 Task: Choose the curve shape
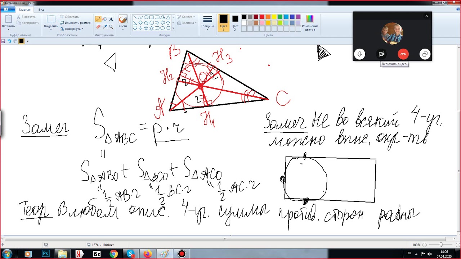tap(140, 17)
